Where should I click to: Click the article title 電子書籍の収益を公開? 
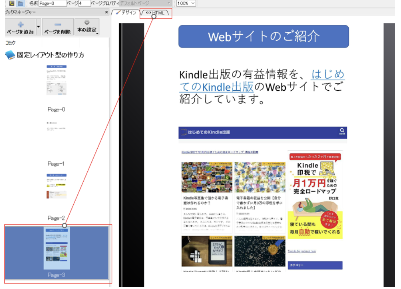[259, 203]
